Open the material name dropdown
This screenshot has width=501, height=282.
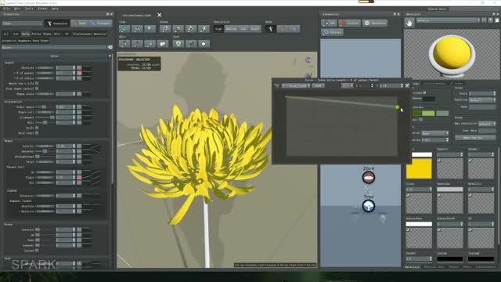tap(448, 20)
